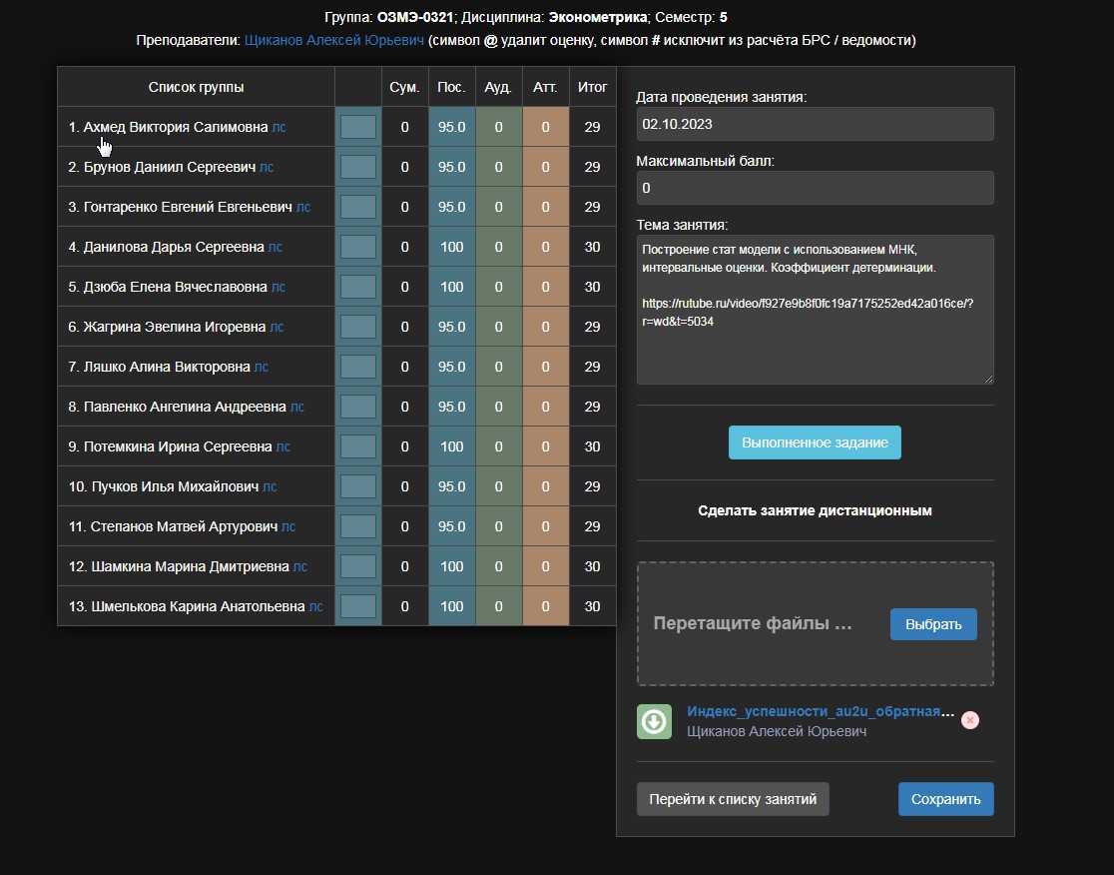Click the green download icon for the attached file
Viewport: 1114px width, 875px height.
tap(654, 721)
